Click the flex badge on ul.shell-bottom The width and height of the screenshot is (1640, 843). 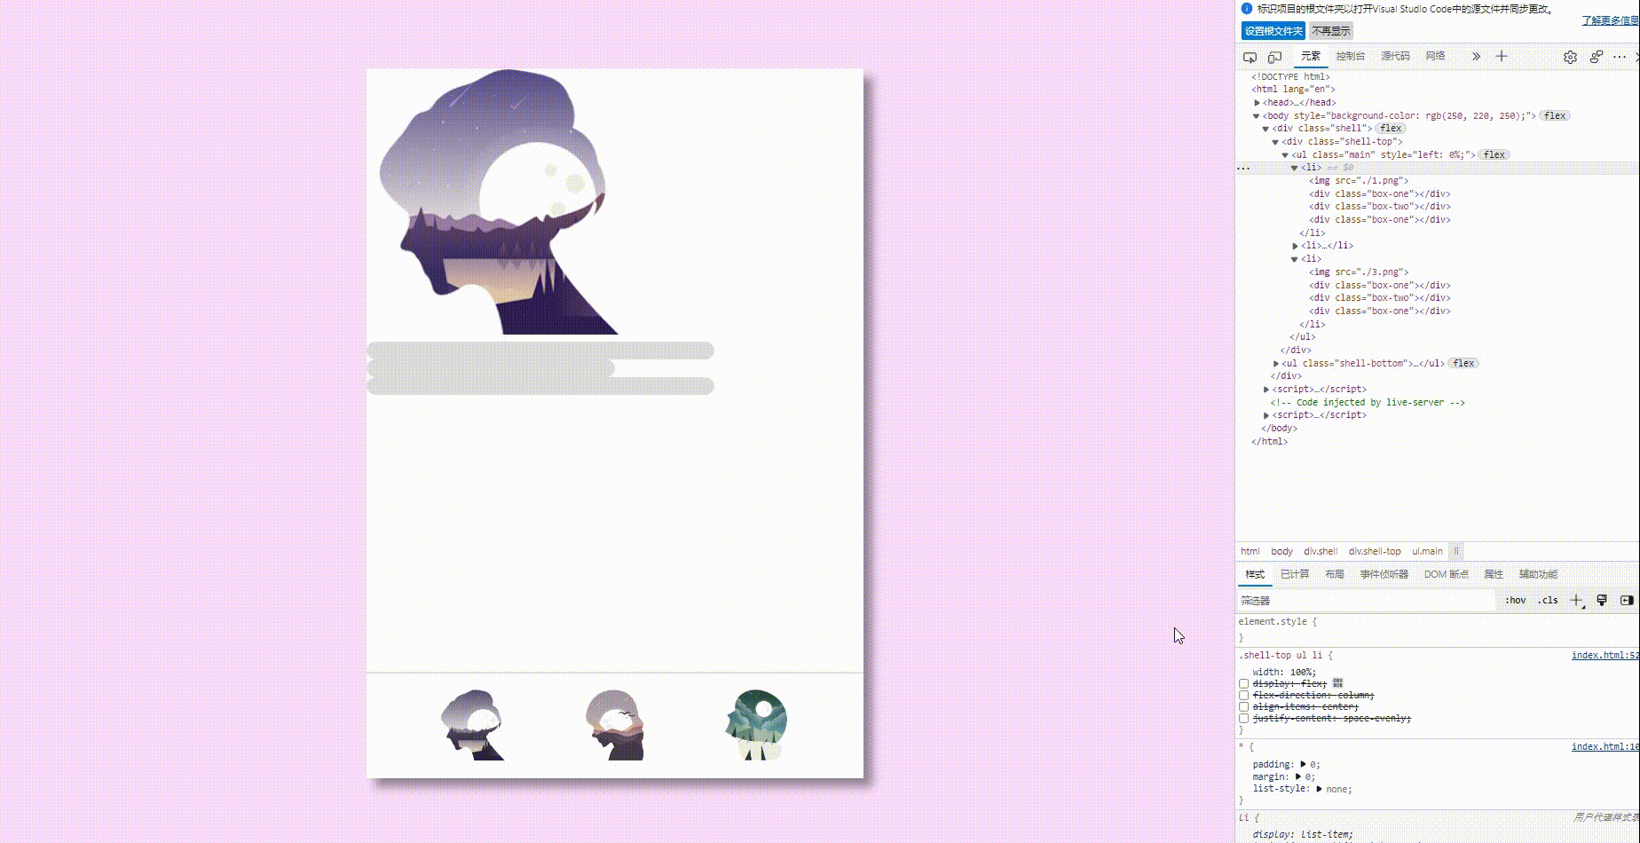1463,363
